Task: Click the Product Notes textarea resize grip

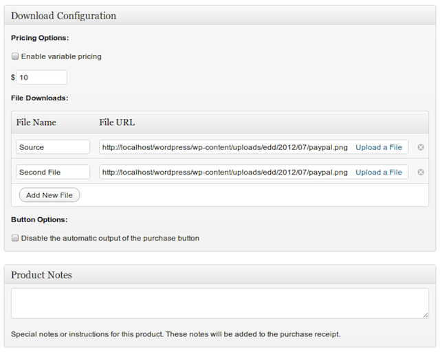Action: [x=426, y=316]
